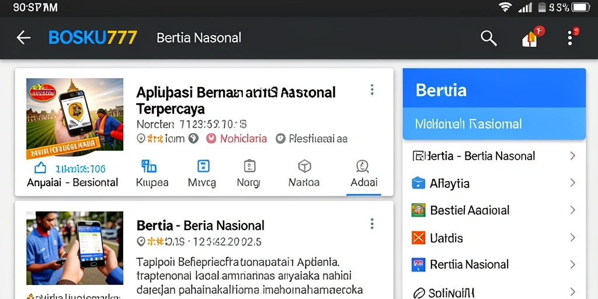This screenshot has height=299, width=598.
Task: Expand the Bestiel Aadioial row chevron
Action: click(572, 210)
